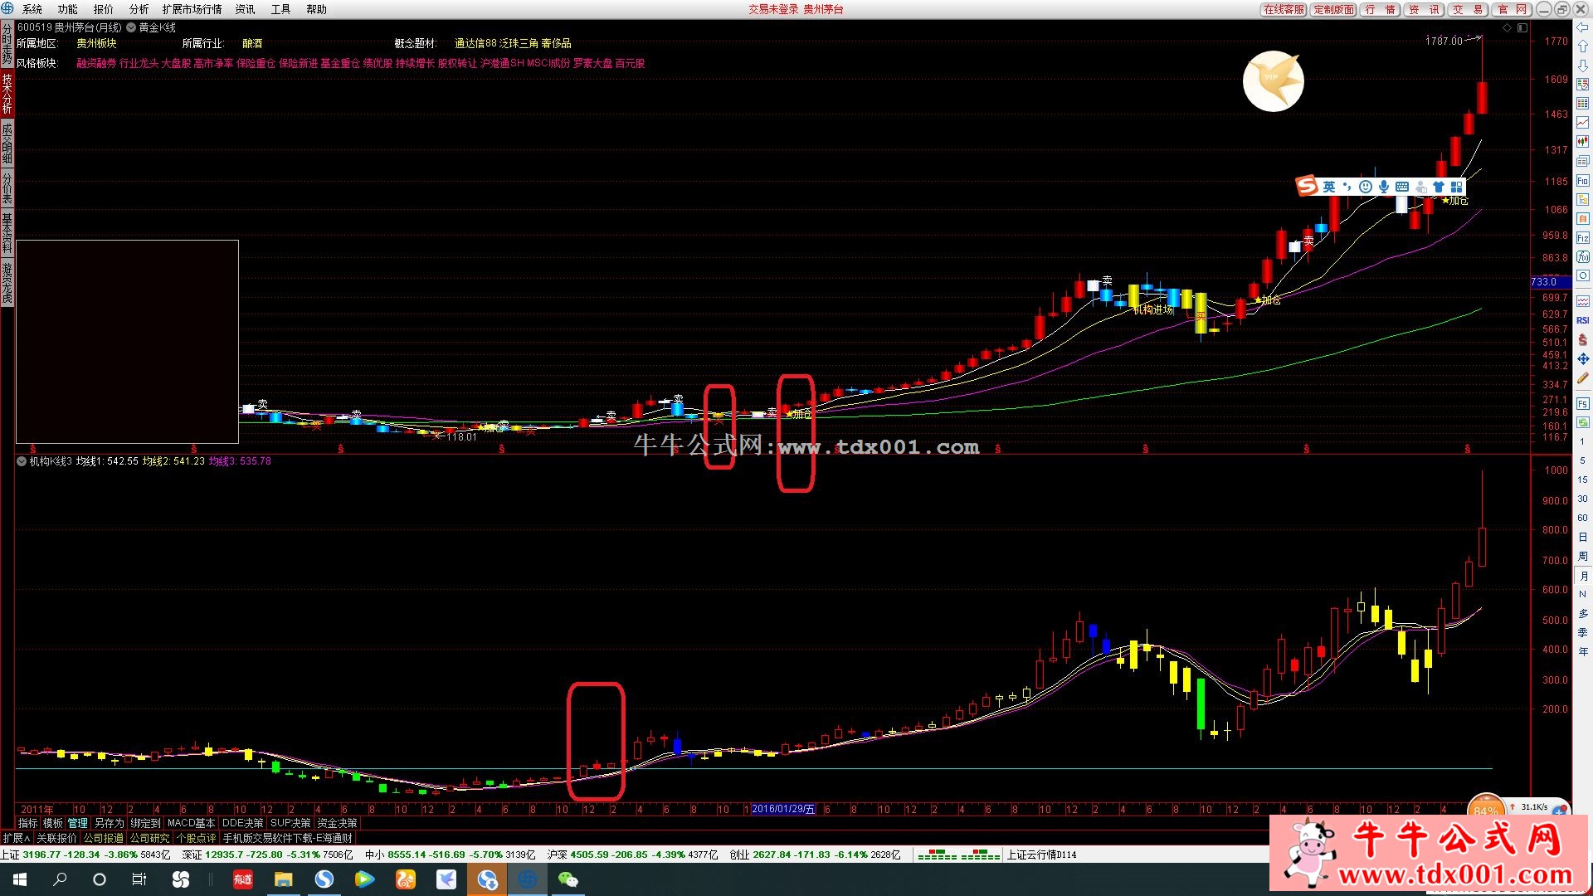Open the 模板 template selector
1593x896 pixels.
53,823
